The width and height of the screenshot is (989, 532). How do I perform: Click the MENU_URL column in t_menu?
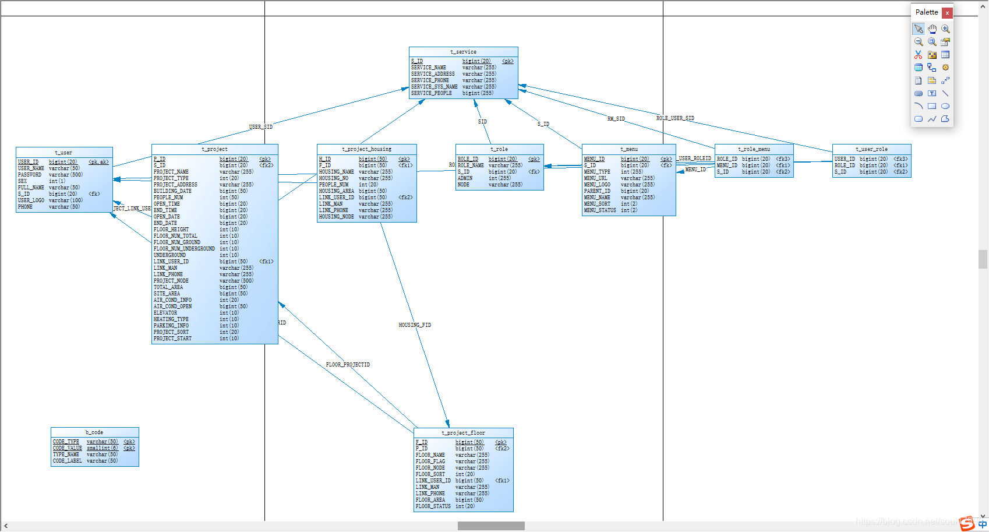click(629, 178)
